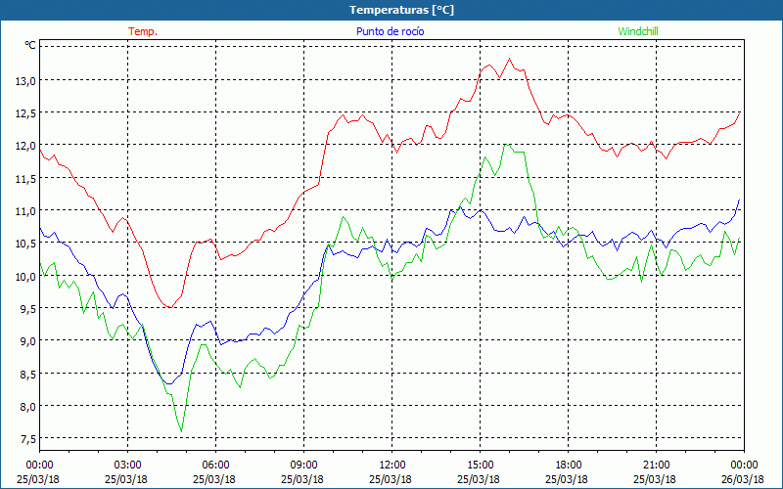Click the '06:00' time axis label
This screenshot has width=783, height=489.
(x=215, y=466)
